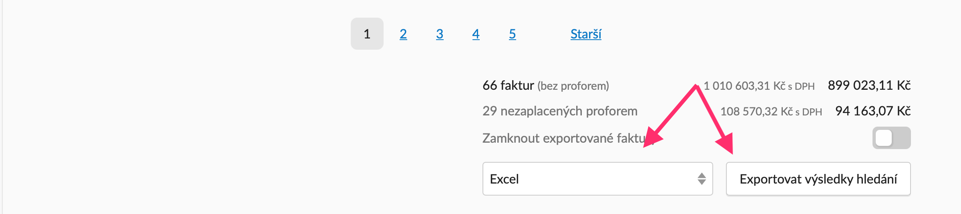Jump to page 2 of invoices
The width and height of the screenshot is (961, 214).
(403, 34)
